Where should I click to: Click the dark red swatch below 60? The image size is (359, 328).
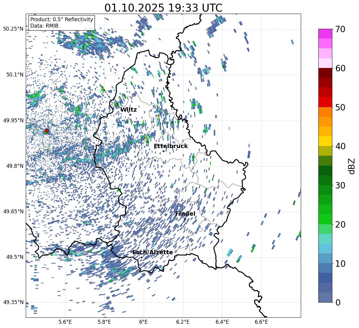pos(325,73)
